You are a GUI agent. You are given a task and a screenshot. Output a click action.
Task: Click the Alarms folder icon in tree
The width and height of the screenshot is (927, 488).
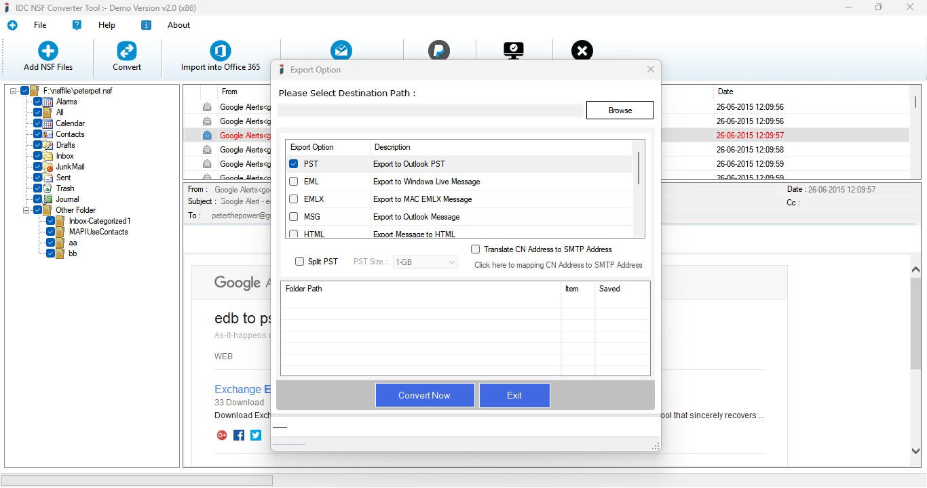48,102
